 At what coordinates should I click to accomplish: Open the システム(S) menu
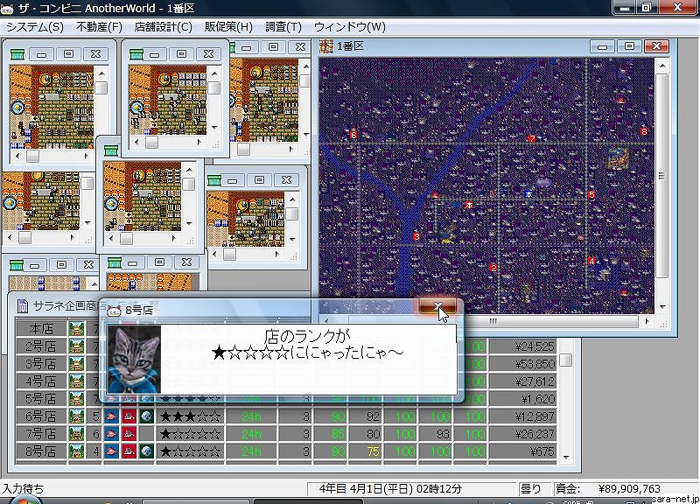point(34,27)
